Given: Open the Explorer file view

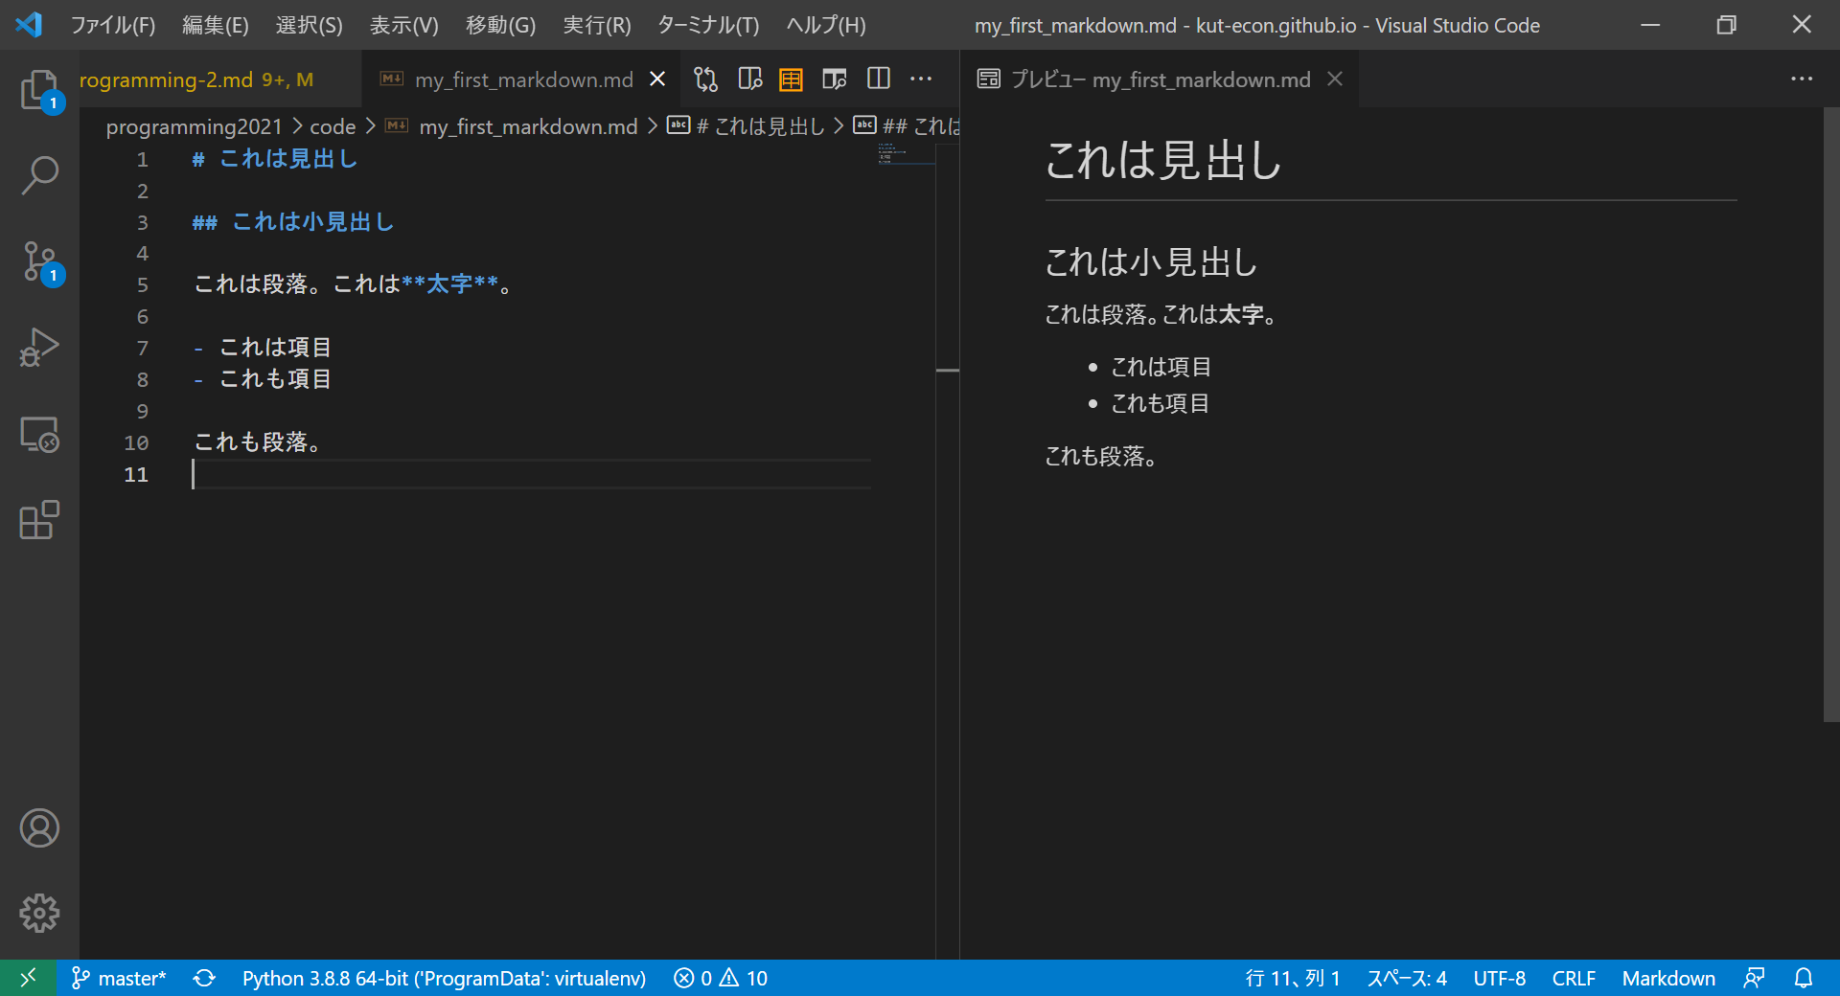Looking at the screenshot, I should pyautogui.click(x=39, y=89).
